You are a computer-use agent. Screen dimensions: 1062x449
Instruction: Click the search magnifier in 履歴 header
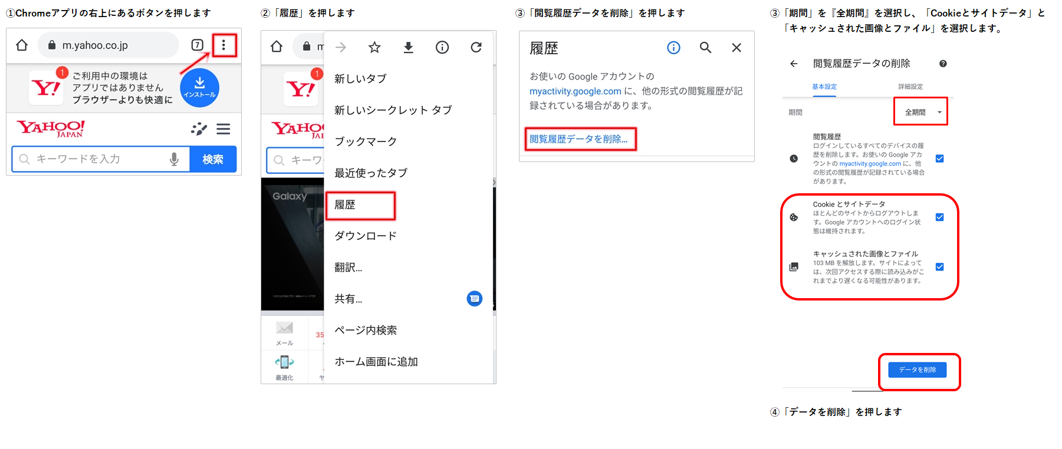(705, 48)
